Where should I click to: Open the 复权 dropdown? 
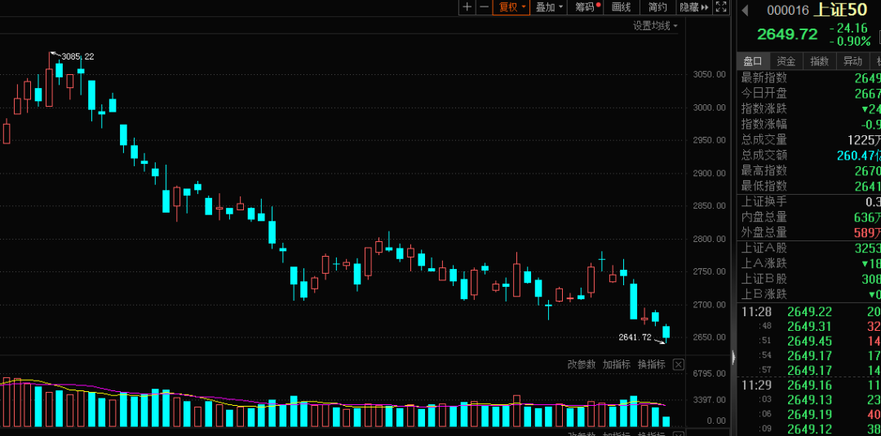[511, 7]
